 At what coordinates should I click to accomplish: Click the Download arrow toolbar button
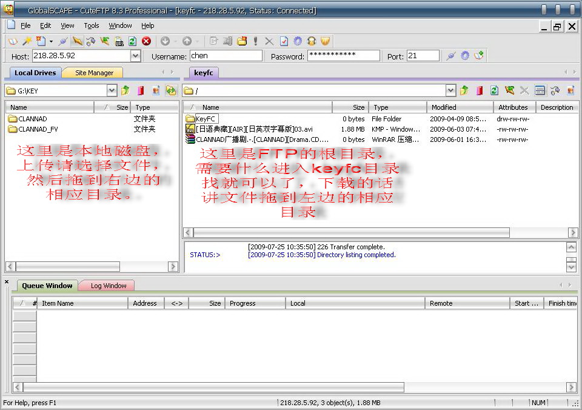tap(165, 41)
